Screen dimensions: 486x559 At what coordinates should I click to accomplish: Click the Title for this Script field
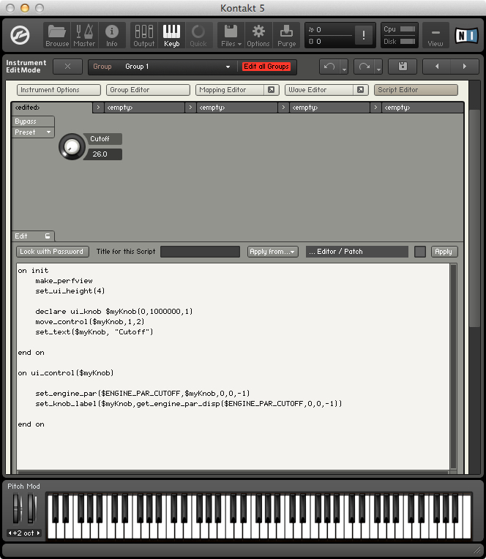pyautogui.click(x=200, y=252)
